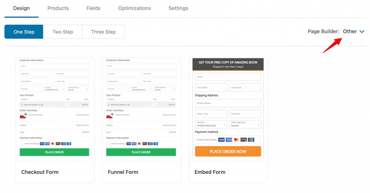Viewport: 370px width, 193px height.
Task: Open the Settings tab
Action: [x=178, y=8]
